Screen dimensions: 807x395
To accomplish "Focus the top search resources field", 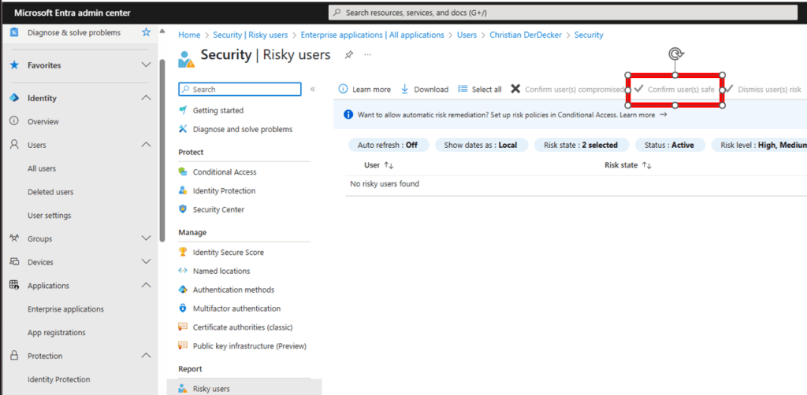I will click(563, 13).
